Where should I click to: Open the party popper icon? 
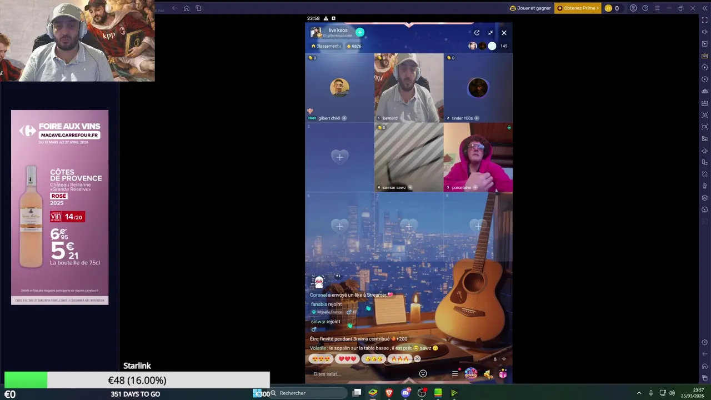(488, 374)
